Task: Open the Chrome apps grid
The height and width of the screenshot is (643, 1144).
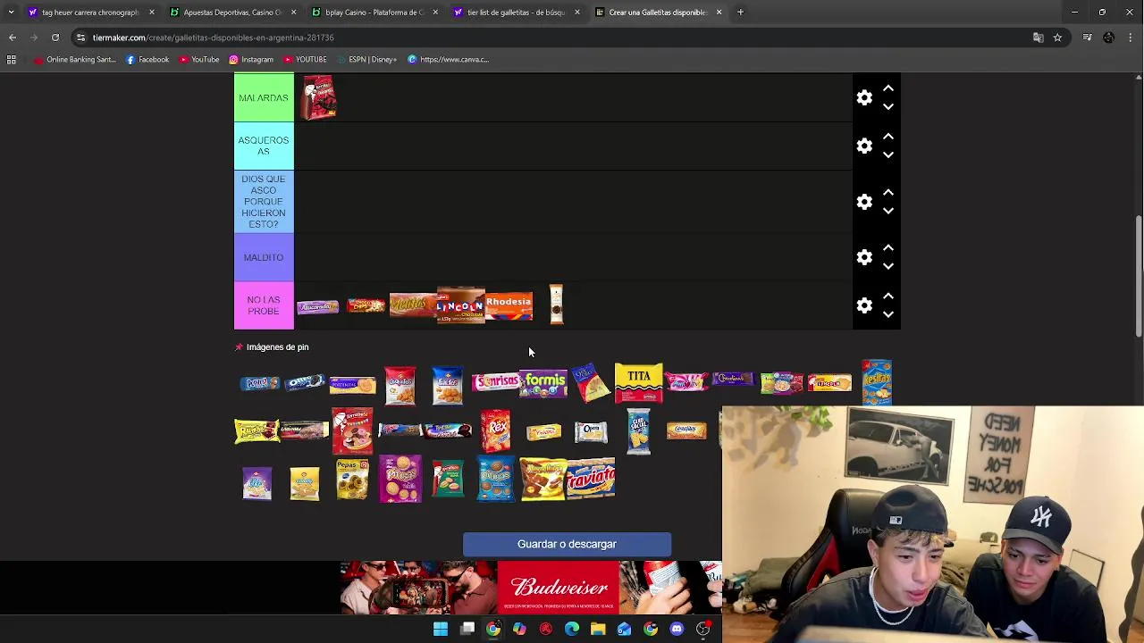Action: 12,60
